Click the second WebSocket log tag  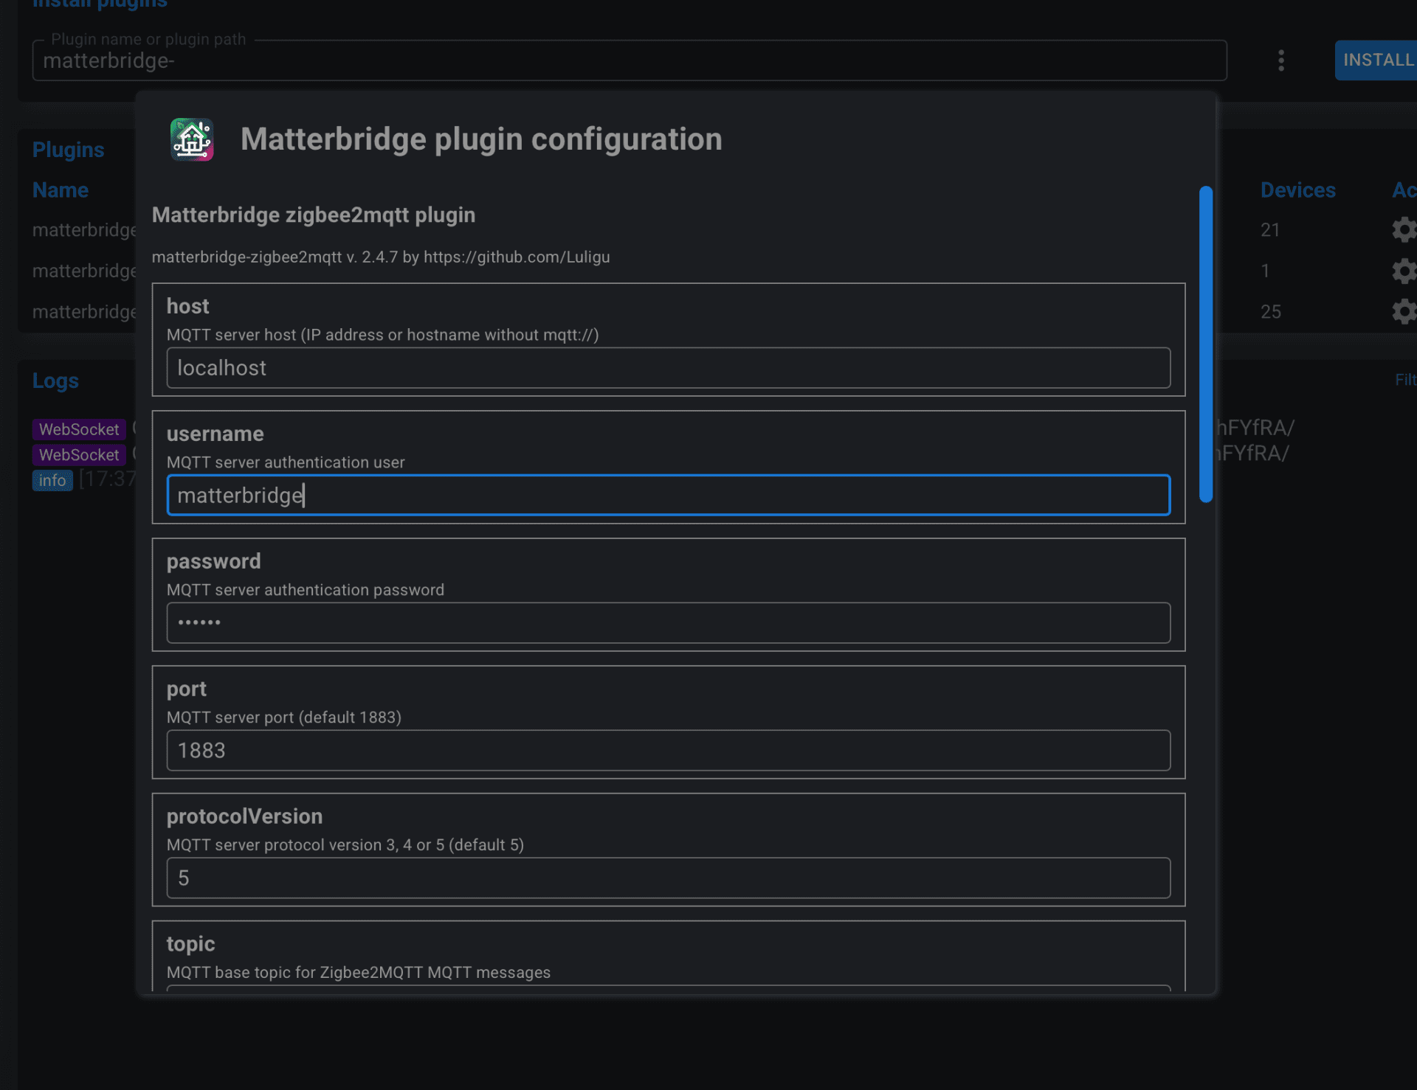click(x=79, y=455)
